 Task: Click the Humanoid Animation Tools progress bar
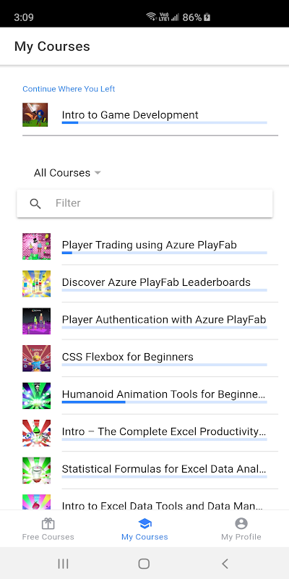tap(165, 402)
